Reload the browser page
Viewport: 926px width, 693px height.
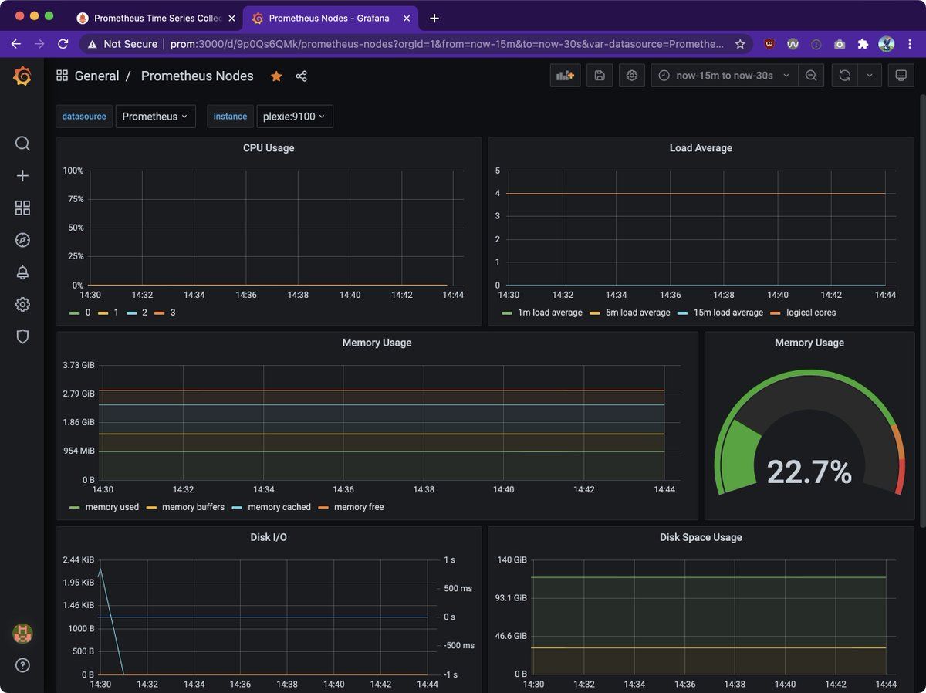point(63,44)
